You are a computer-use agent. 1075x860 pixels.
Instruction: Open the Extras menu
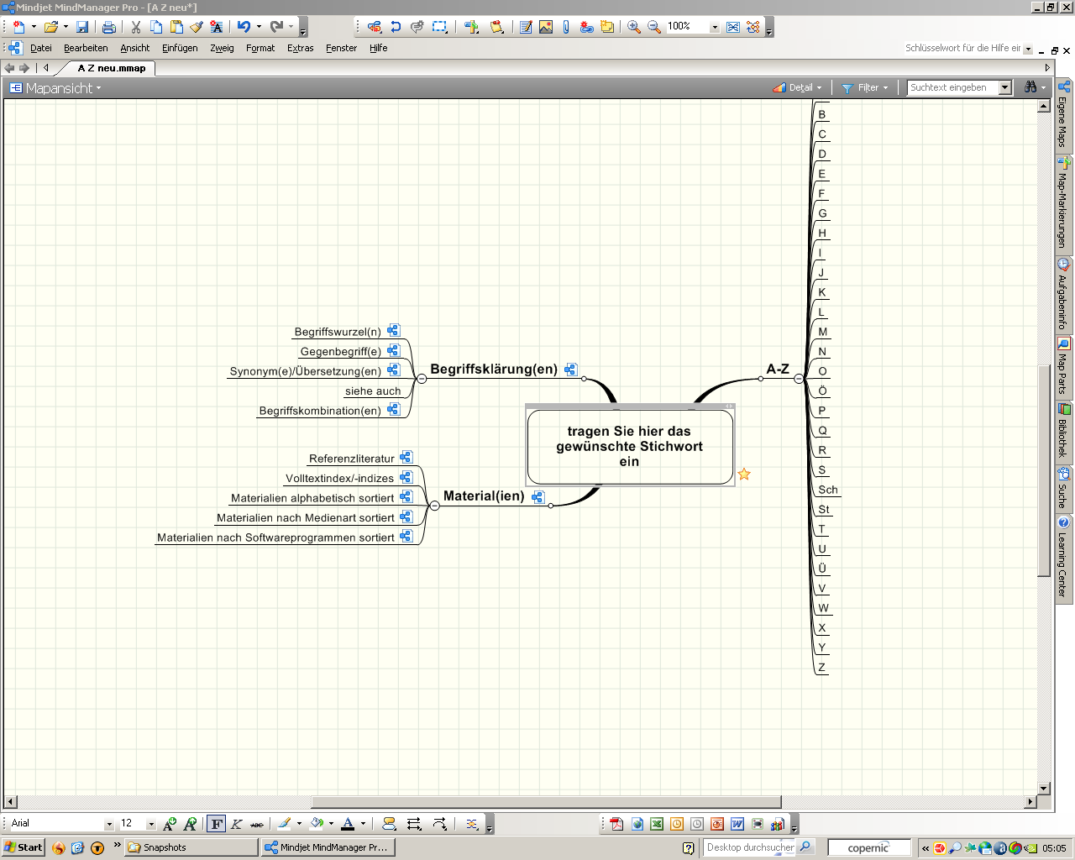300,48
